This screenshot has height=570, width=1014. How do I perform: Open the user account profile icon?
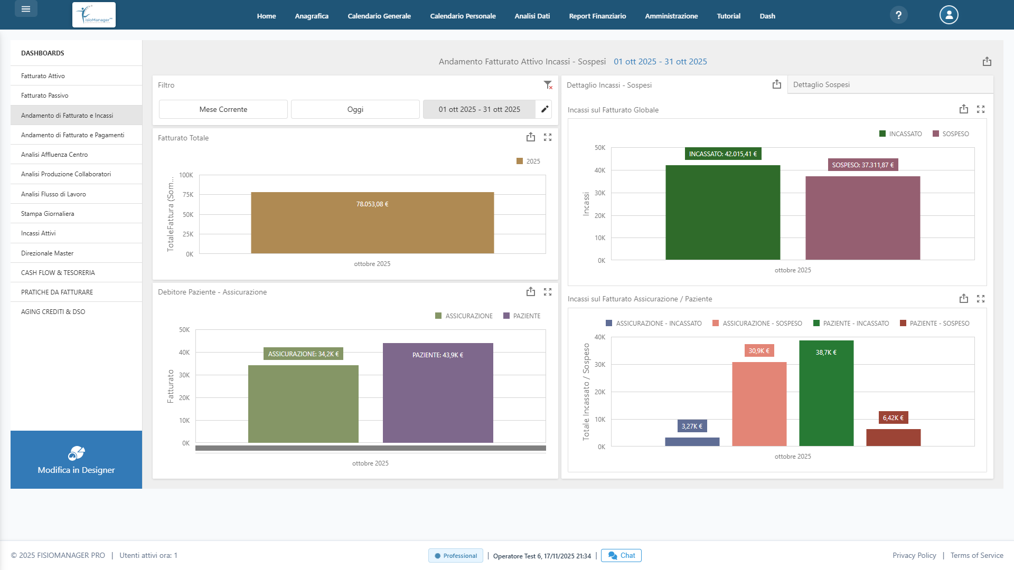(x=949, y=15)
